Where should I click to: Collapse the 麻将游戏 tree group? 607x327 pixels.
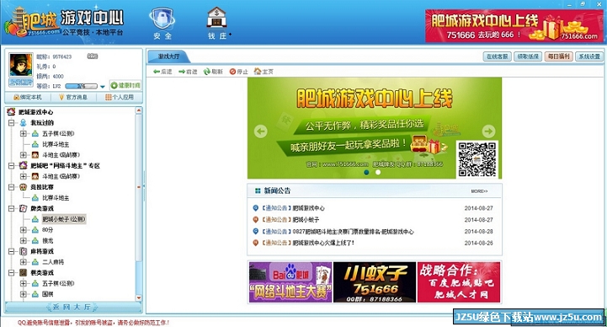coord(11,251)
